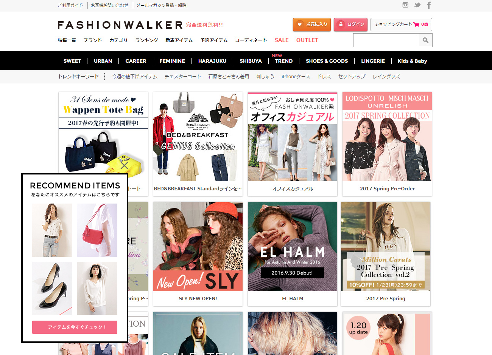Click recommended white knit top item
Image resolution: width=492 pixels, height=355 pixels.
97,289
